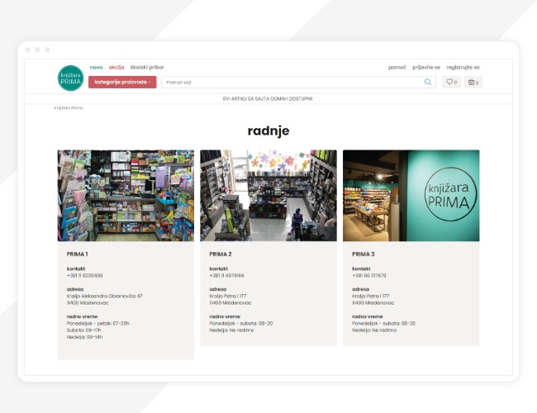Open the akcija menu item
Viewport: 537px width, 413px height.
click(116, 67)
